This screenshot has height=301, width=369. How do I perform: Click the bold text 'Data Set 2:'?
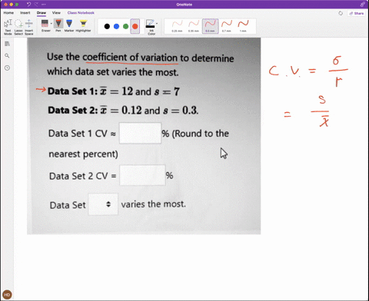[x=73, y=110]
